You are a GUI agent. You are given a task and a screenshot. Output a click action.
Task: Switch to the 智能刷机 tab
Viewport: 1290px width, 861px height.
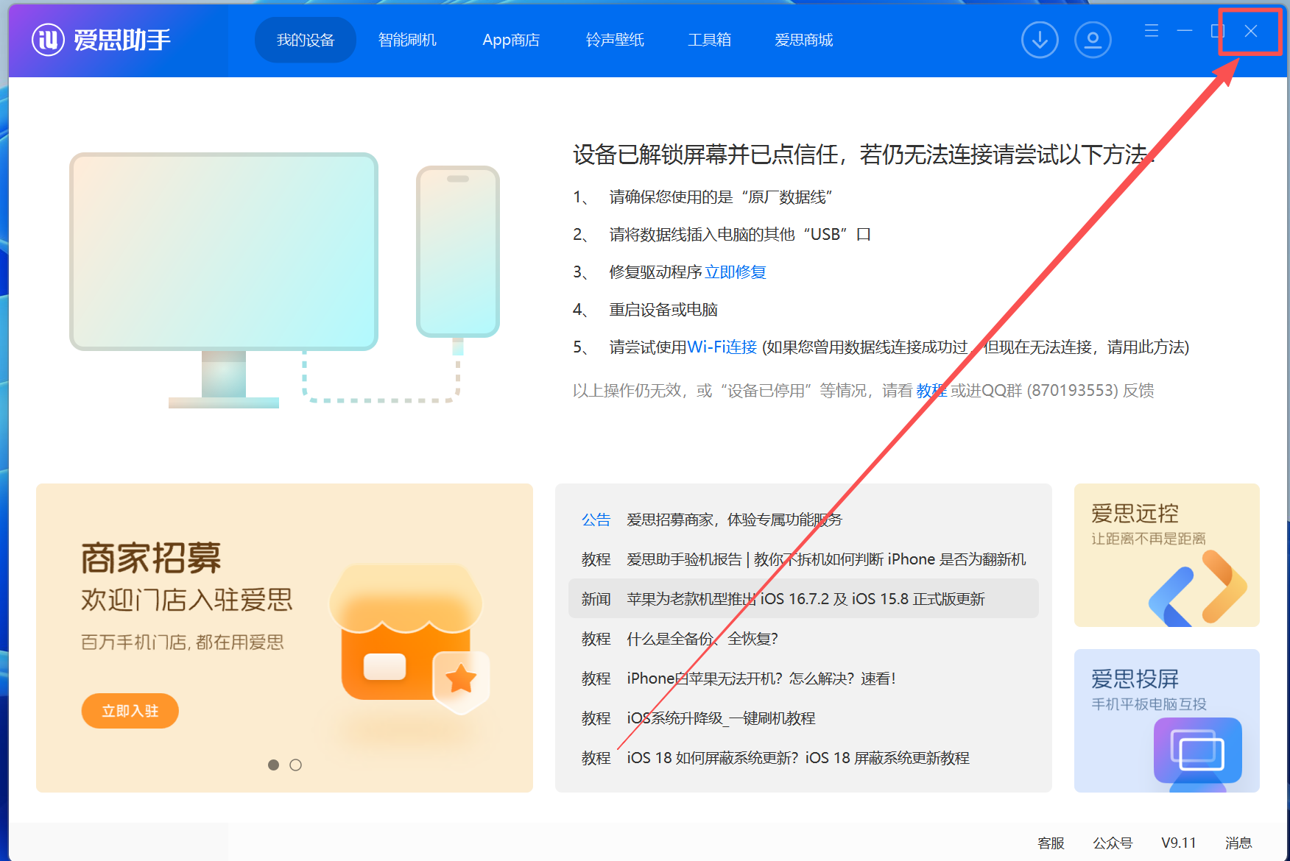point(407,40)
